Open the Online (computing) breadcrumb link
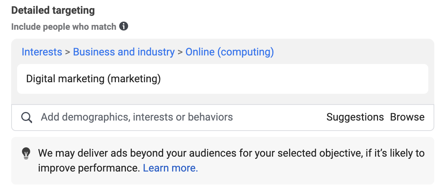 coord(229,52)
